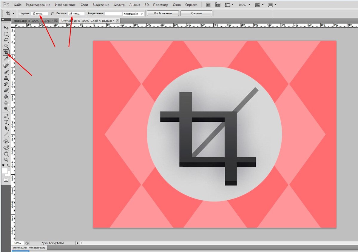Select the Zoom tool
This screenshot has height=252, width=358.
click(x=6, y=160)
